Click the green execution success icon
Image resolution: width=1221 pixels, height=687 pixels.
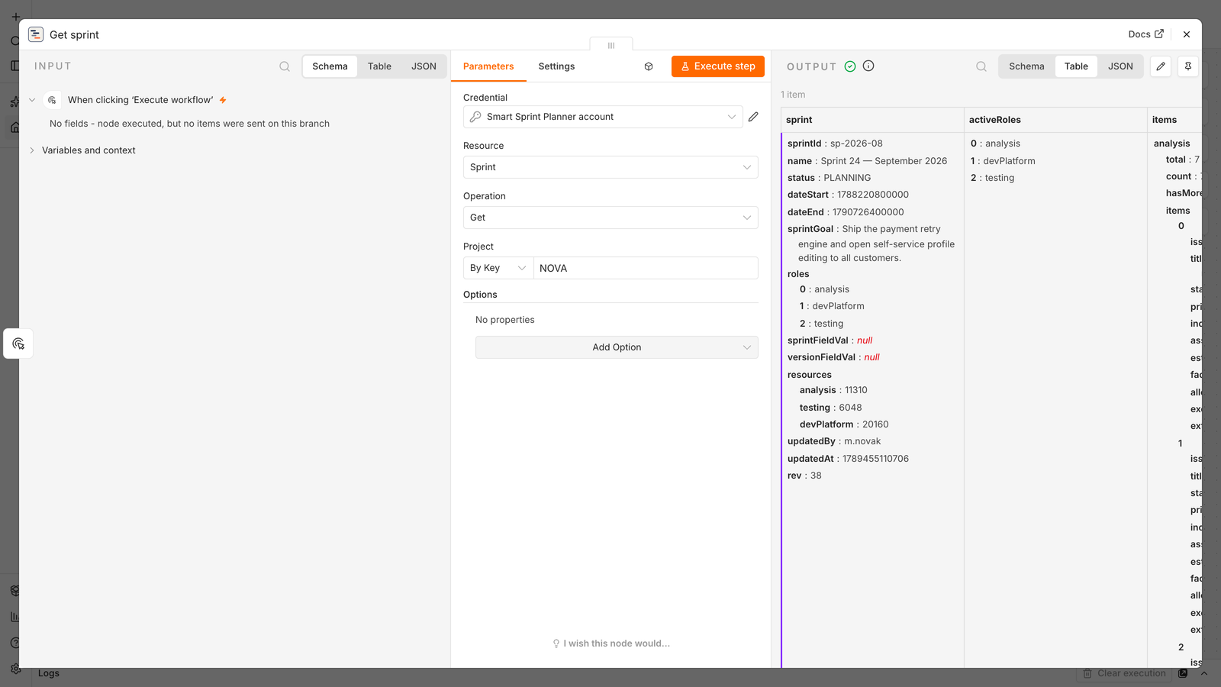point(850,66)
